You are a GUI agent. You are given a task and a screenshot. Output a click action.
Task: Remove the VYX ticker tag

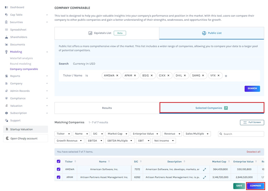point(218,76)
